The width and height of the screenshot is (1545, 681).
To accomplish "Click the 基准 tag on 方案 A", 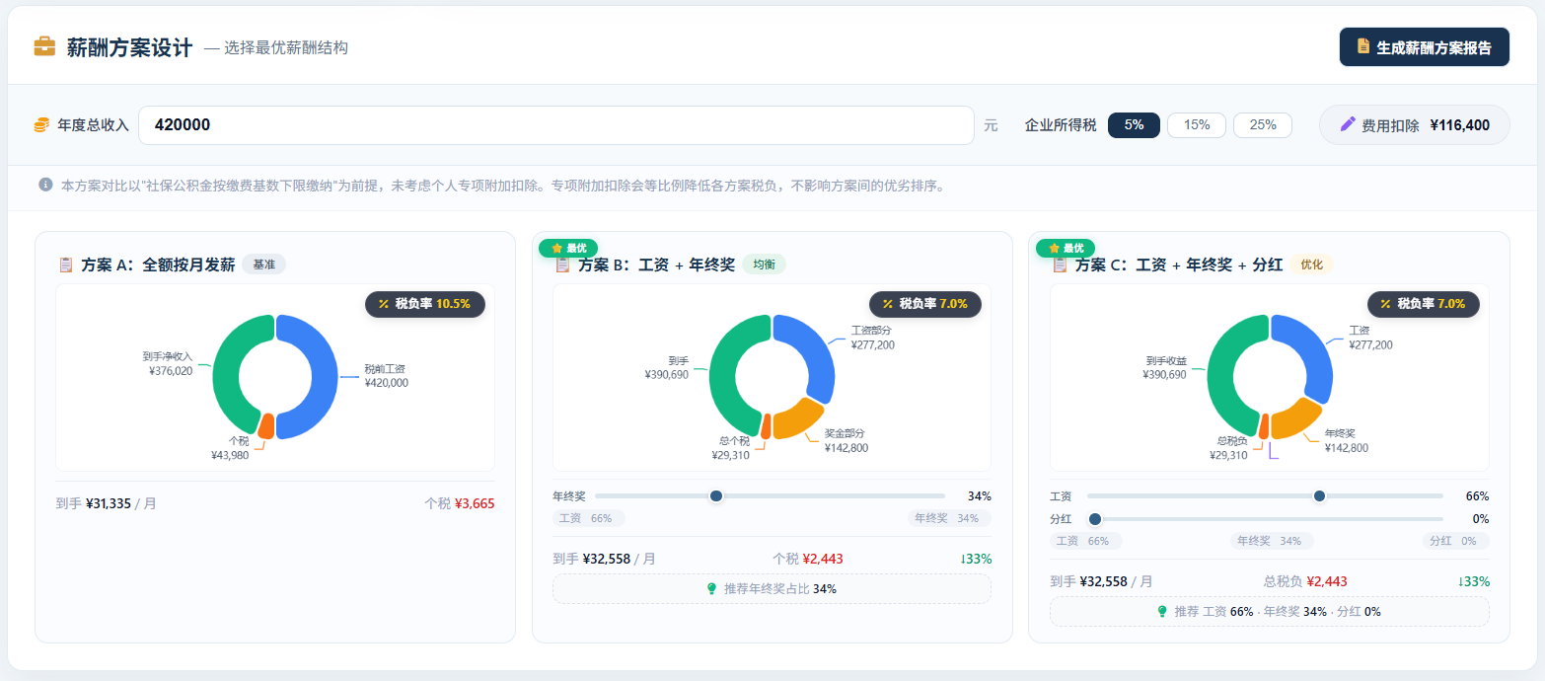I will (263, 265).
